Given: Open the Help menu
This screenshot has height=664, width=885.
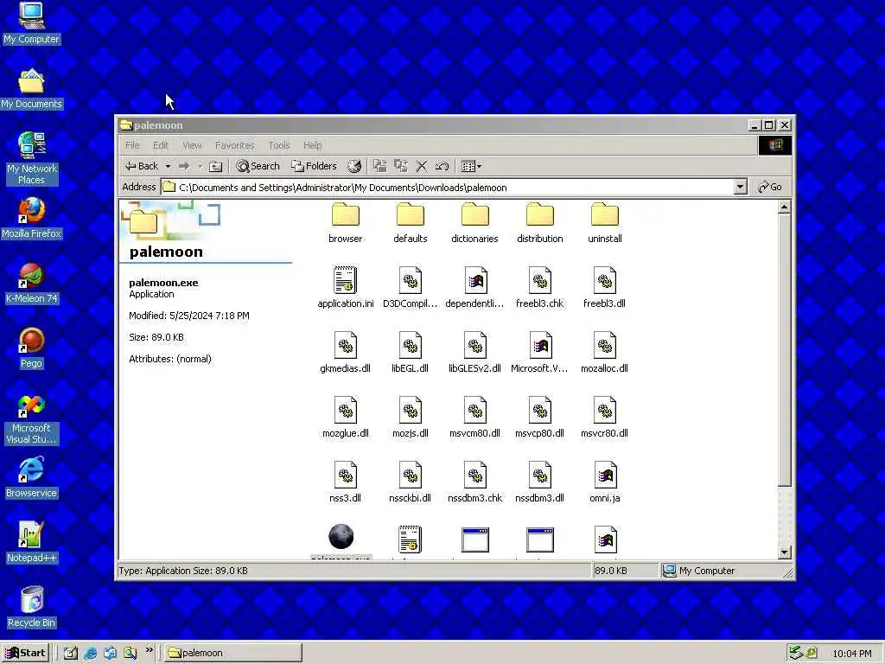Looking at the screenshot, I should pyautogui.click(x=312, y=145).
